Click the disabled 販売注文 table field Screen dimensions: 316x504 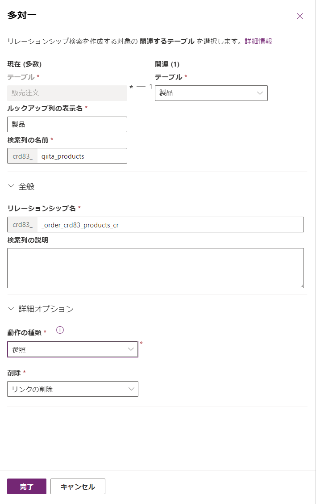pyautogui.click(x=67, y=93)
